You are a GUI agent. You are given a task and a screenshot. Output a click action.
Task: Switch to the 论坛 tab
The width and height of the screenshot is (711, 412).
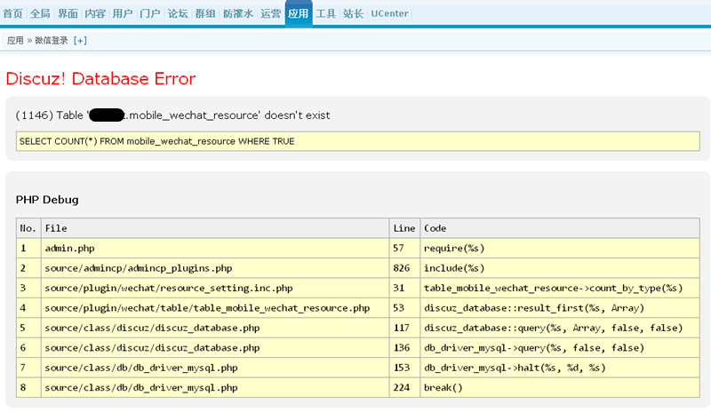(x=178, y=13)
